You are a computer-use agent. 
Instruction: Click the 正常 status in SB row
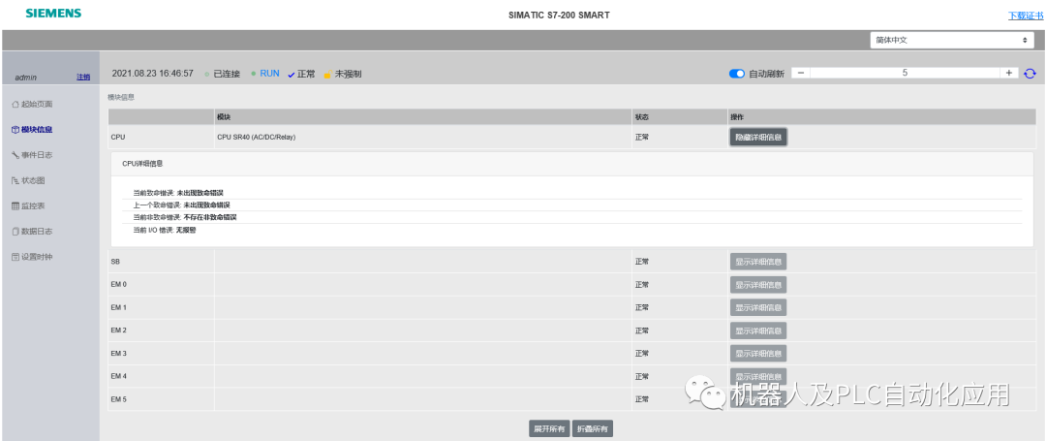click(642, 262)
